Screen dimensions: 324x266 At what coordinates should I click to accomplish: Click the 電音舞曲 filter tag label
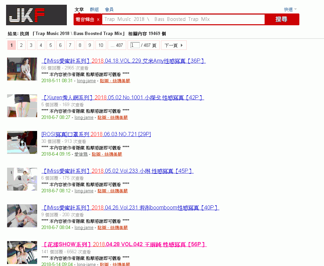click(85, 20)
